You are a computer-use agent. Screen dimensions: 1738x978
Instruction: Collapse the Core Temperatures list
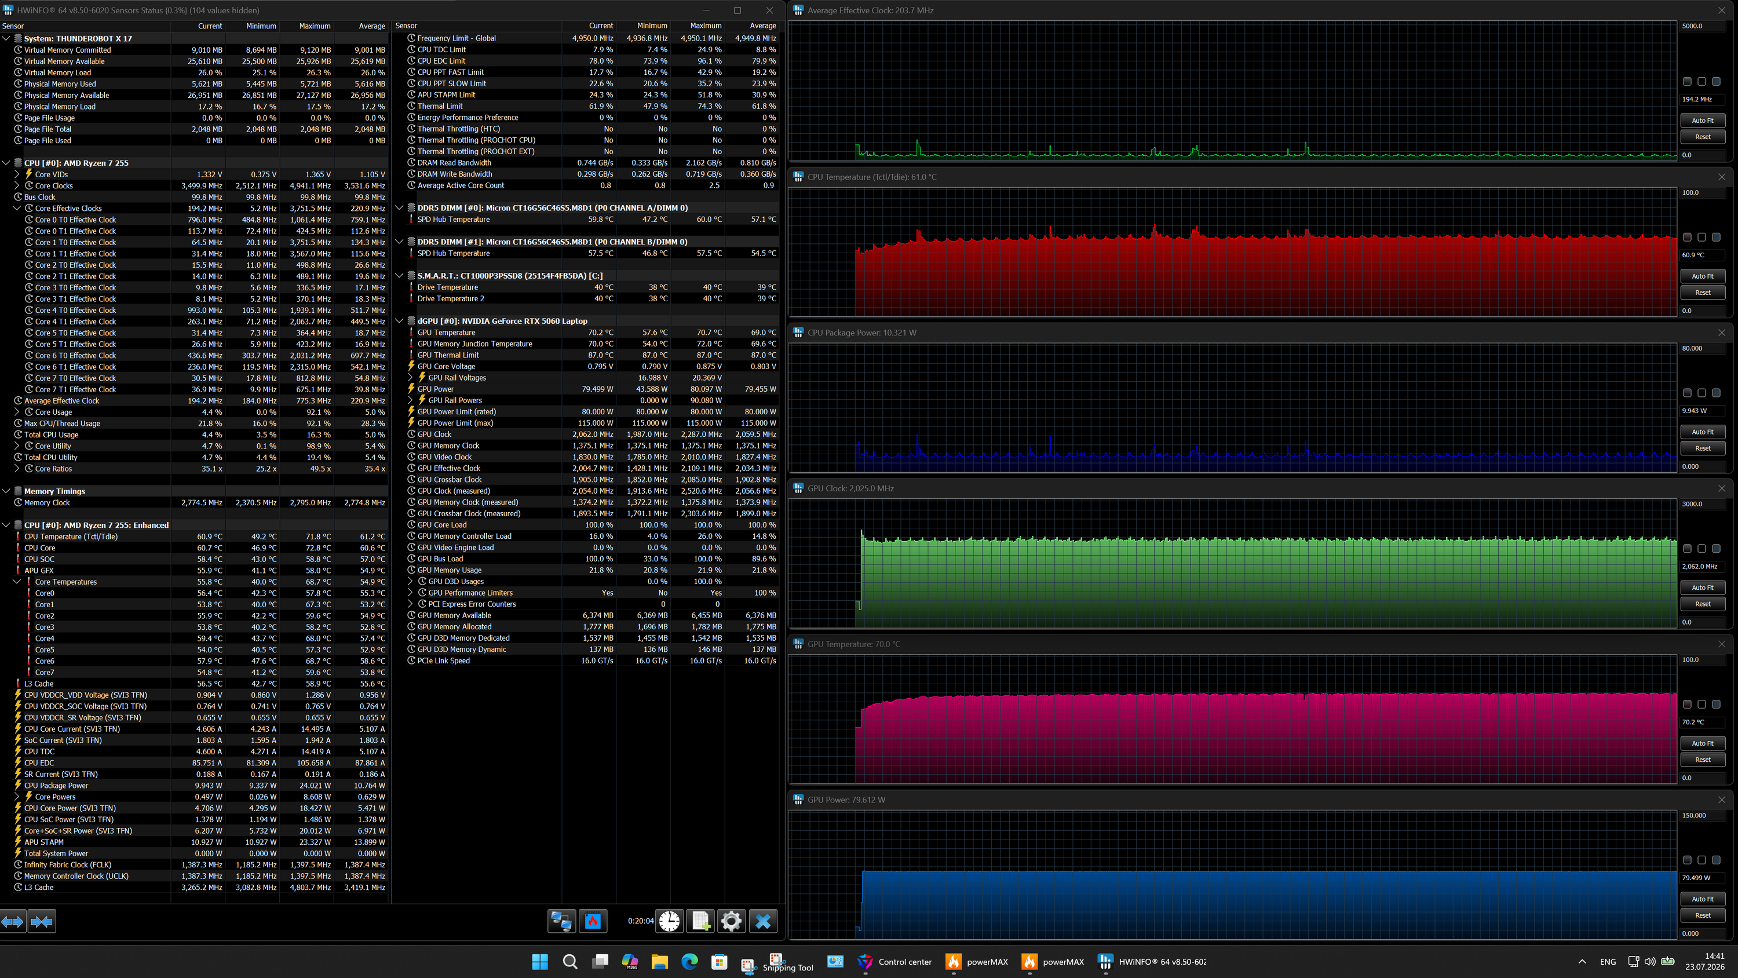pos(17,582)
